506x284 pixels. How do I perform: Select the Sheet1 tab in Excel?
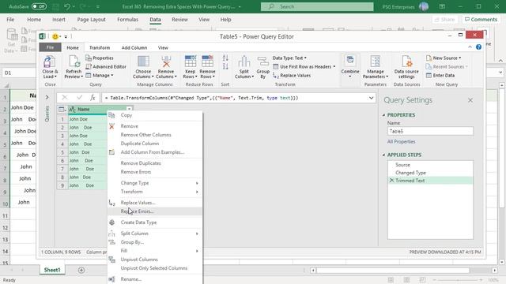click(x=52, y=270)
